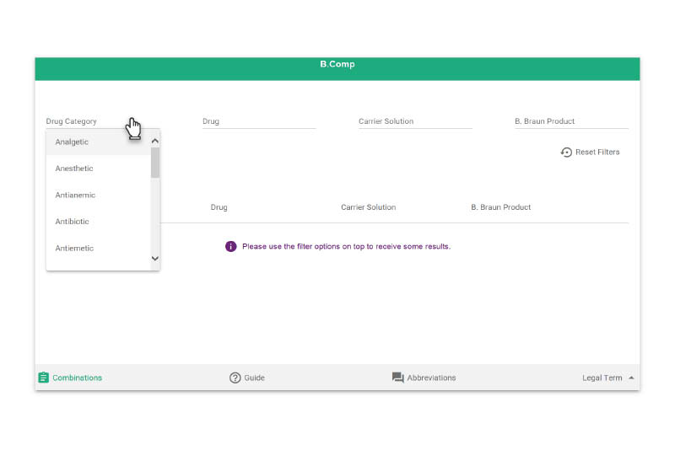
Task: Open the Carrier Solution filter dropdown
Action: (415, 121)
